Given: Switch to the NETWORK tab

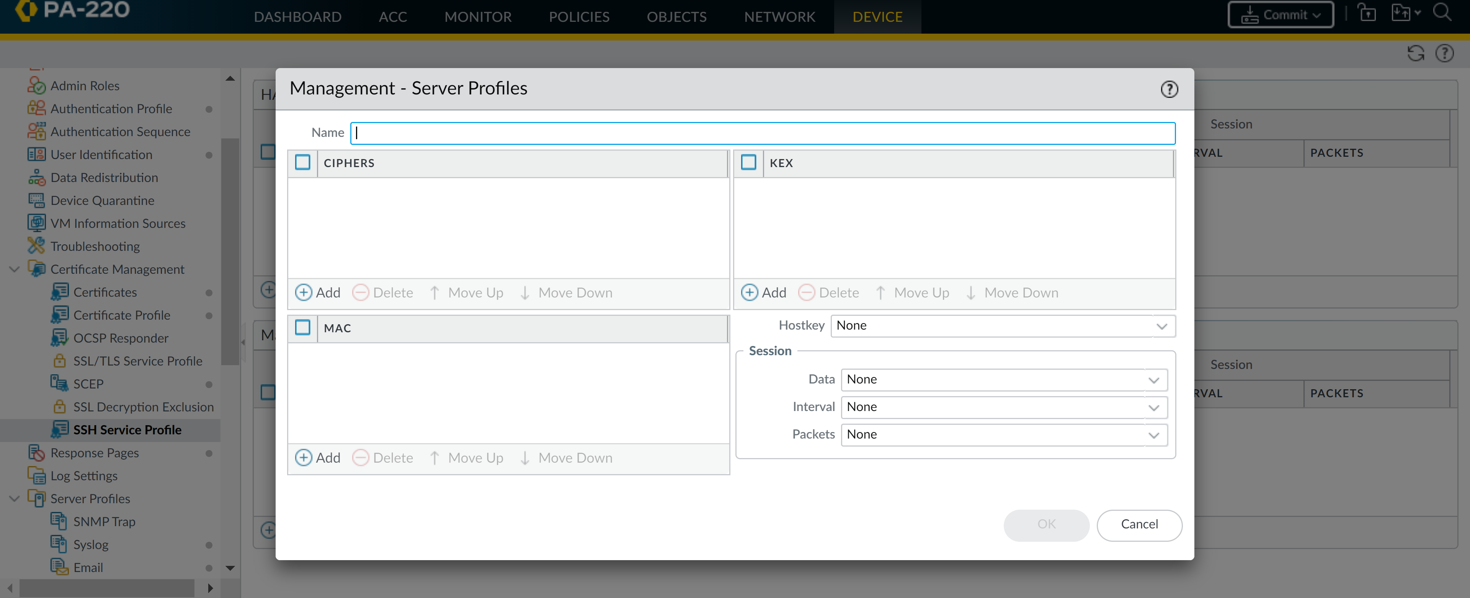Looking at the screenshot, I should (x=779, y=16).
